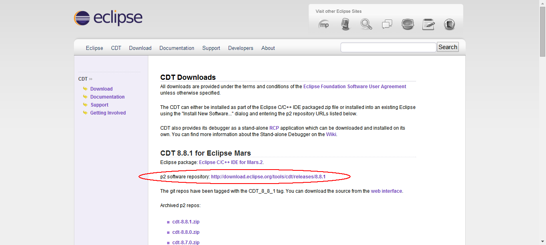Open the speech bubbles forums icon
546x245 pixels.
point(387,25)
